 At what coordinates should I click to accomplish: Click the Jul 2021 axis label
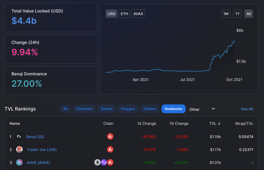click(187, 80)
